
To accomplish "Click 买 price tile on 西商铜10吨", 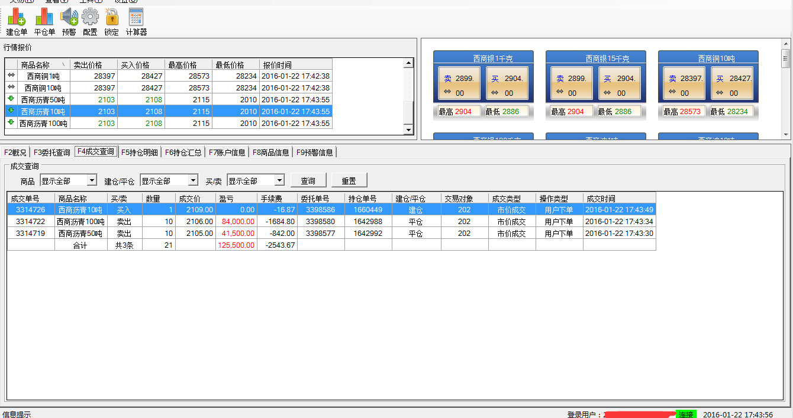I will coord(731,83).
